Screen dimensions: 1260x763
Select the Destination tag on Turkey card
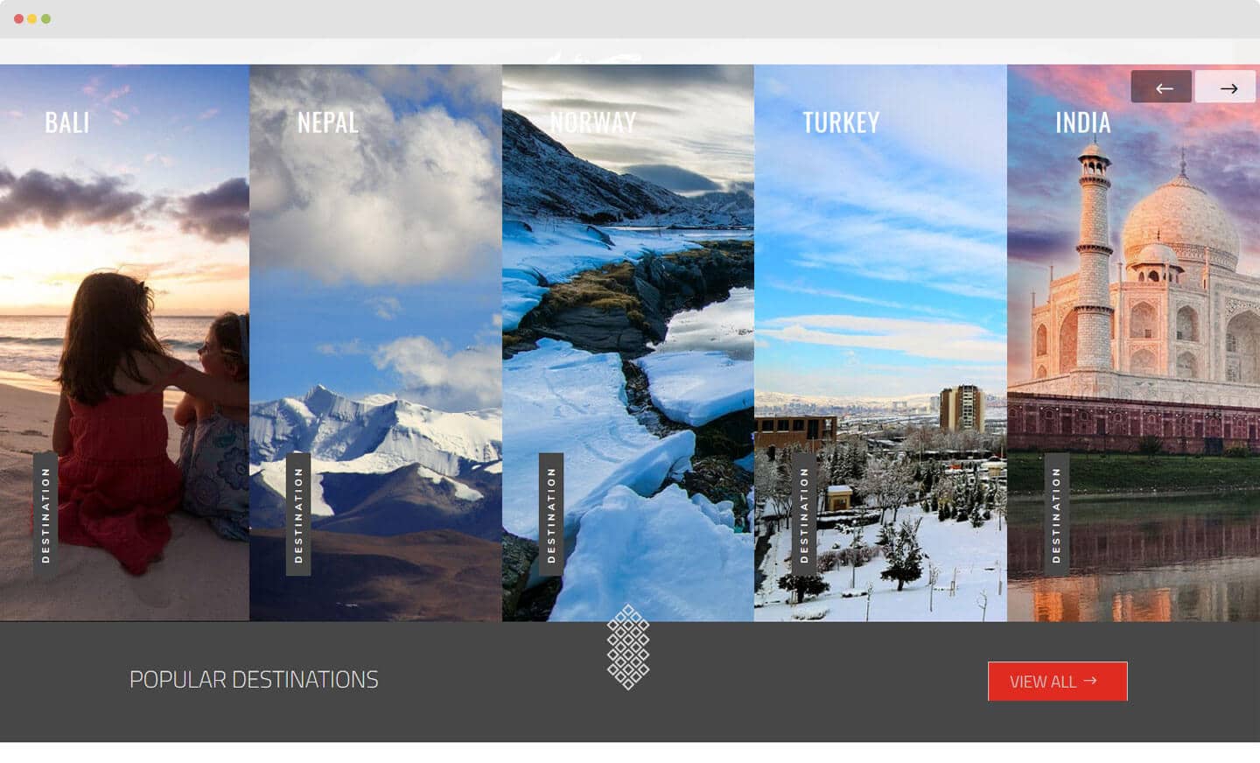804,514
